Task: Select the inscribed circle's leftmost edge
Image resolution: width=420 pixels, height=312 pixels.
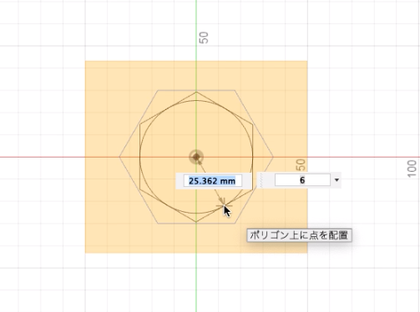Action: (139, 157)
